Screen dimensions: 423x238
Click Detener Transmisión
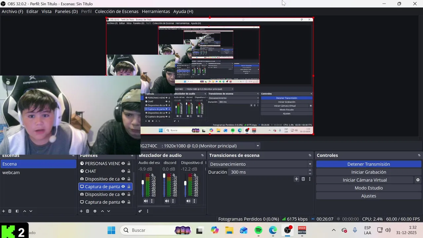tap(368, 164)
